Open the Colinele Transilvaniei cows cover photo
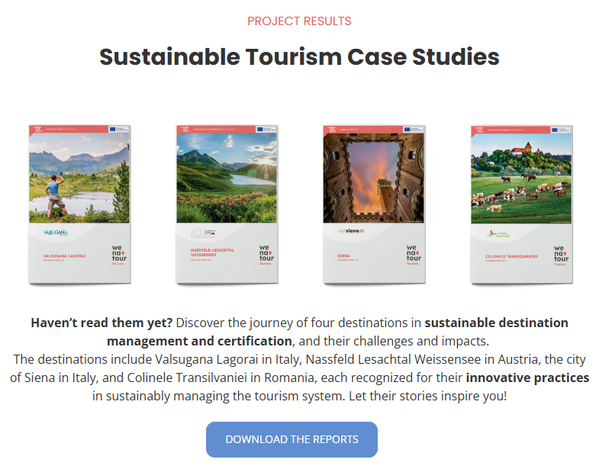The height and width of the screenshot is (469, 596). tap(521, 178)
